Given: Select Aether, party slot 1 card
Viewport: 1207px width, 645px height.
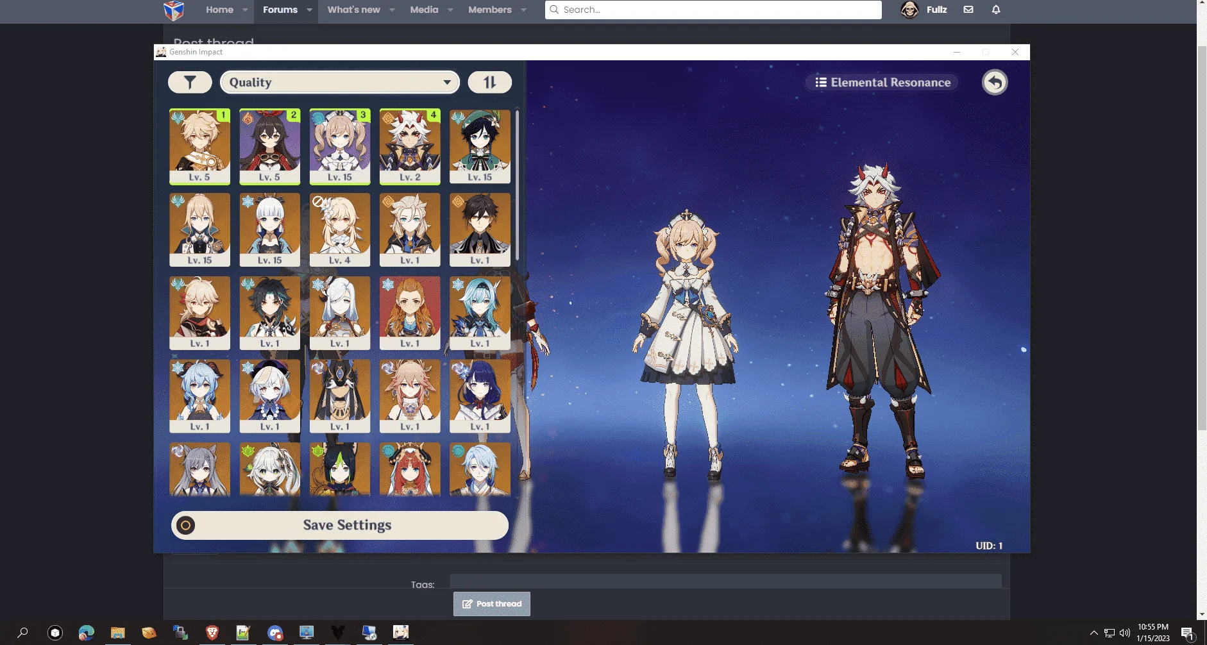Looking at the screenshot, I should click(x=199, y=146).
